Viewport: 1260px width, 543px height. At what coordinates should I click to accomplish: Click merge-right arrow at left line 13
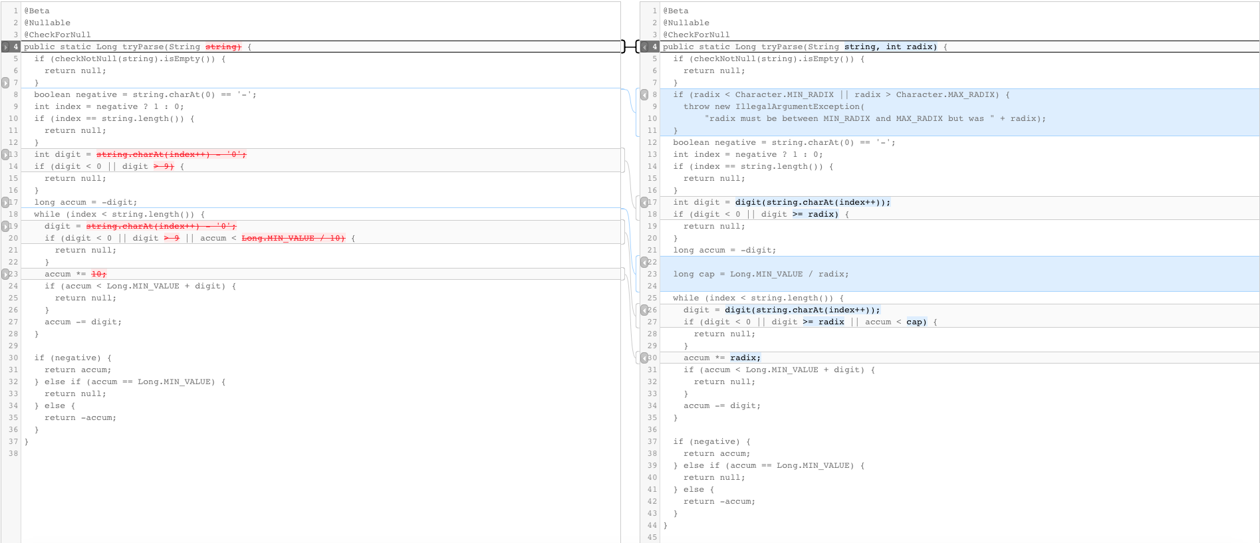[5, 155]
